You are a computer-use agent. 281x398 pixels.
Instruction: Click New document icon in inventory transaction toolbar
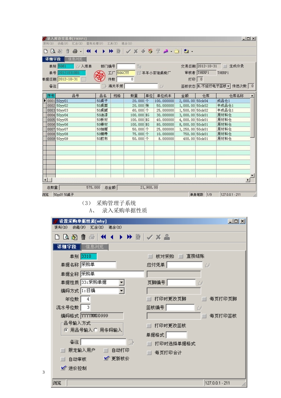46,51
